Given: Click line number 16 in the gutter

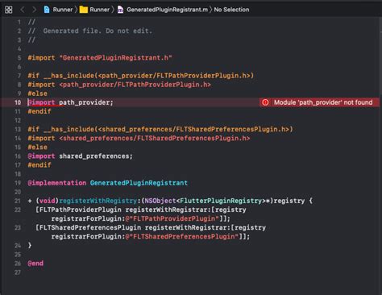Looking at the screenshot, I should pyautogui.click(x=18, y=156).
